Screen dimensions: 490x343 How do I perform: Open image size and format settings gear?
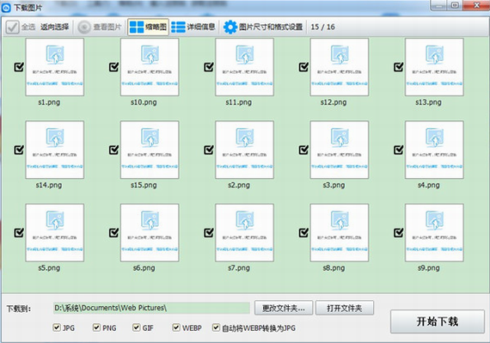pyautogui.click(x=230, y=28)
